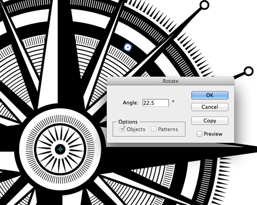Viewport: 257px width, 205px height.
Task: Select the small blue-outlined circle on the ring
Action: pyautogui.click(x=128, y=48)
